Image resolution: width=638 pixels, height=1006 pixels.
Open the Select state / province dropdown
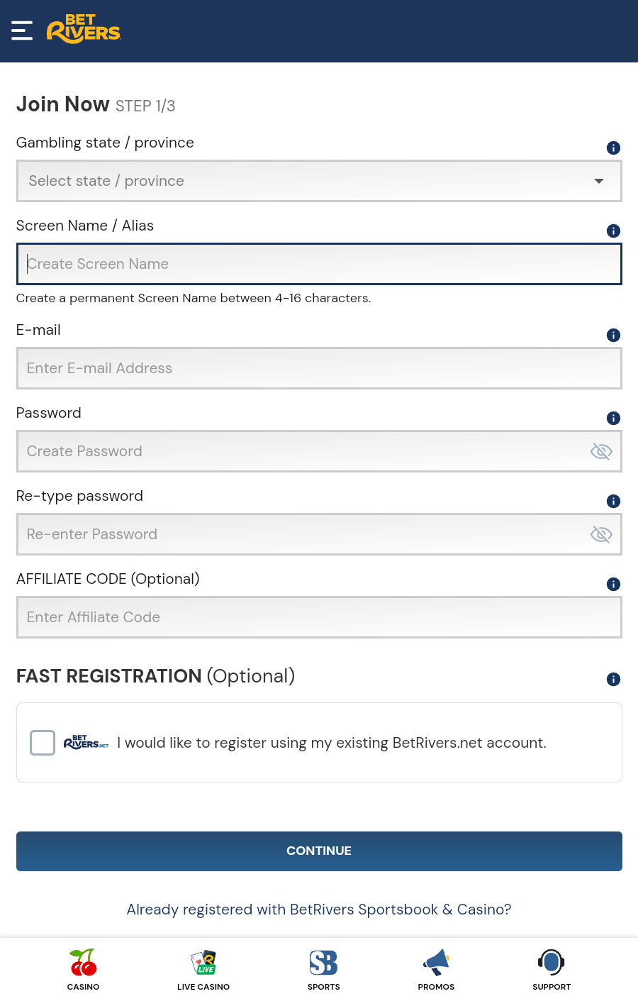point(319,181)
